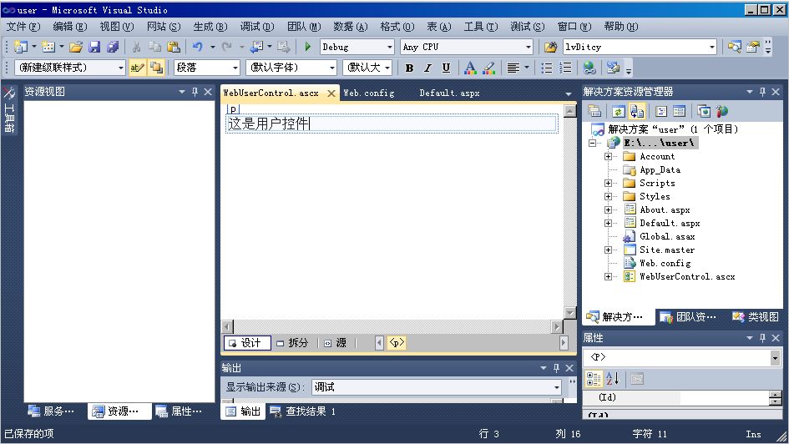
Task: Click the background highlight color icon
Action: click(x=488, y=68)
